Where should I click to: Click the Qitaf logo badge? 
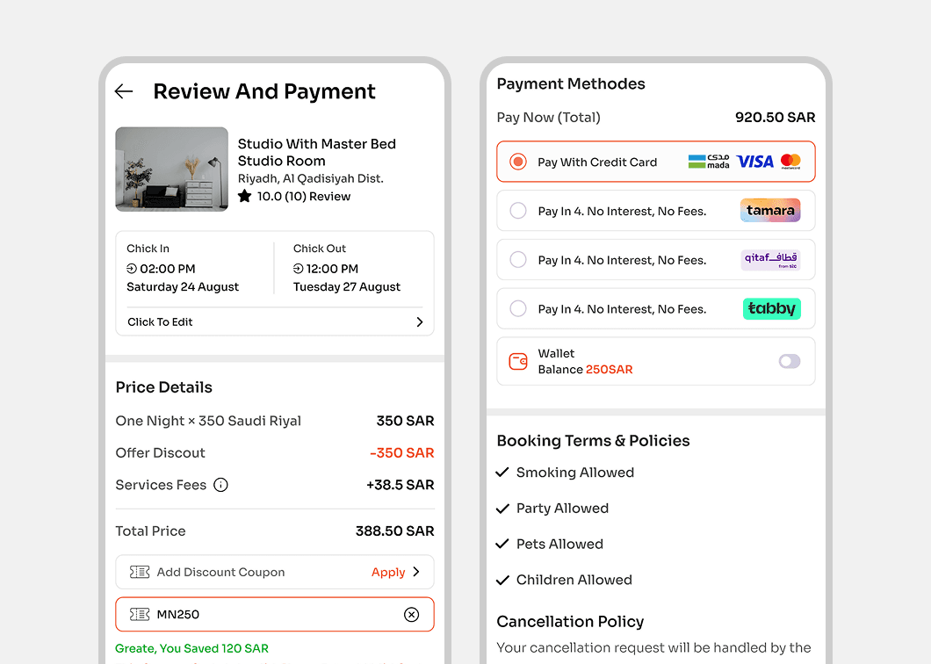click(770, 260)
